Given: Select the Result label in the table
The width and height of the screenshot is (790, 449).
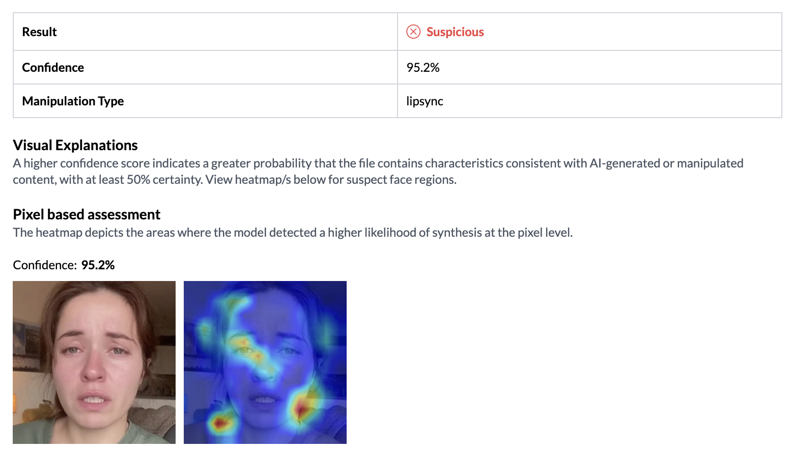Looking at the screenshot, I should [x=39, y=32].
